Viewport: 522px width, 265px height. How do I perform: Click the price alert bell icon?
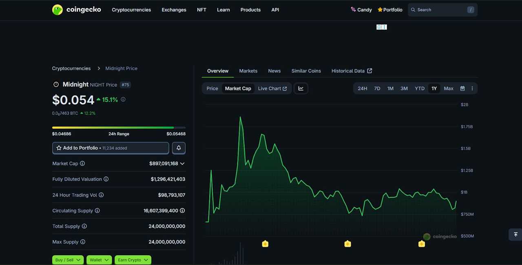coord(179,148)
